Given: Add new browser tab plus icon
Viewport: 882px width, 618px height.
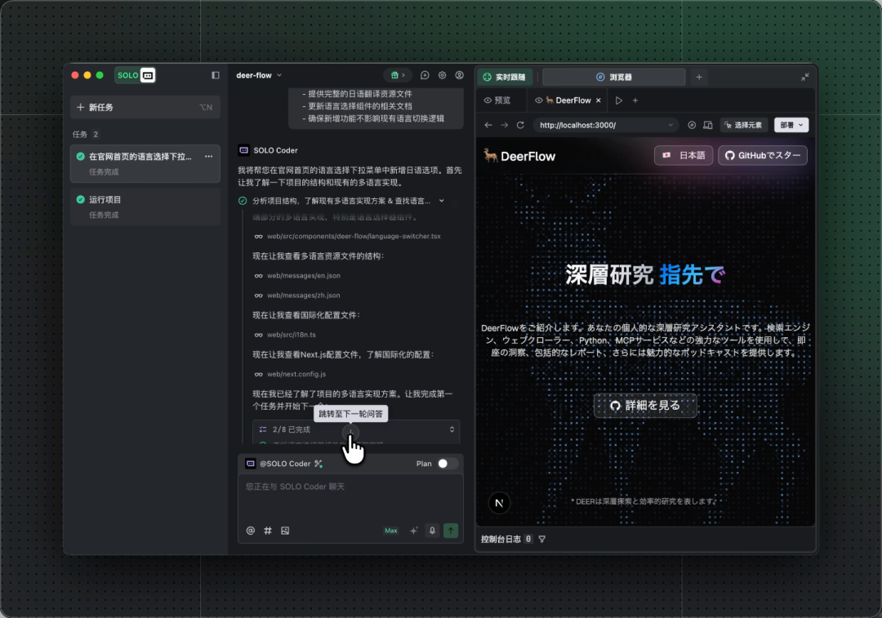Looking at the screenshot, I should [x=635, y=100].
